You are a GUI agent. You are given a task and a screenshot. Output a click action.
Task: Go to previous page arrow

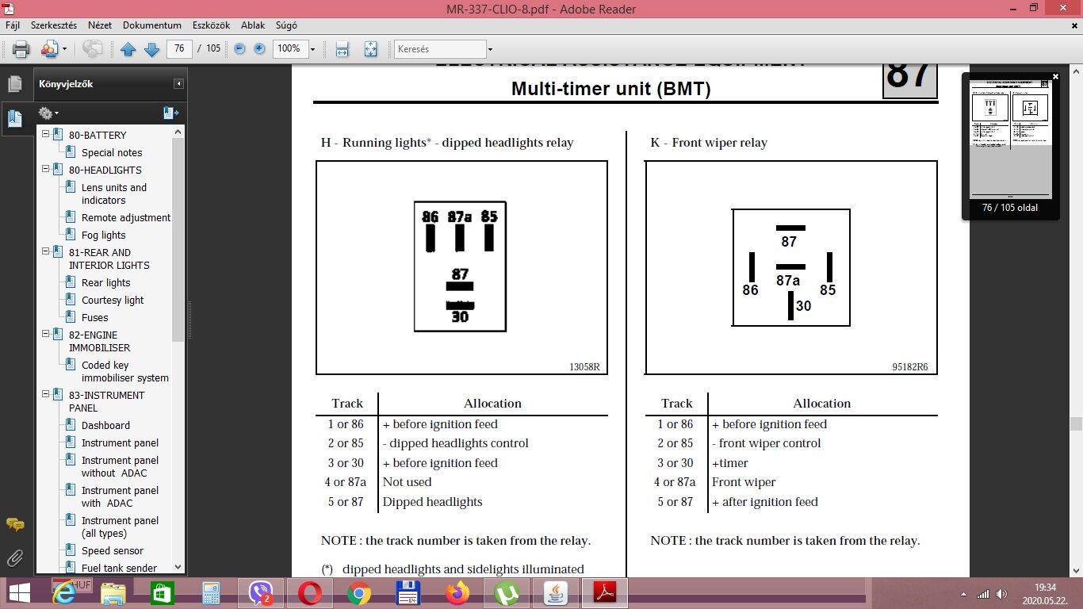128,49
